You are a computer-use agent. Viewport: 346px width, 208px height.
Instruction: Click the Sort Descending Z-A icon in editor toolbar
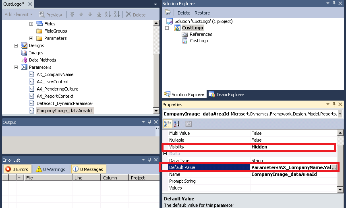click(116, 14)
